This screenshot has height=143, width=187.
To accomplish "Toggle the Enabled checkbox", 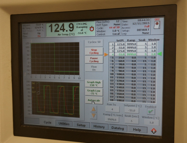I will click(151, 112).
